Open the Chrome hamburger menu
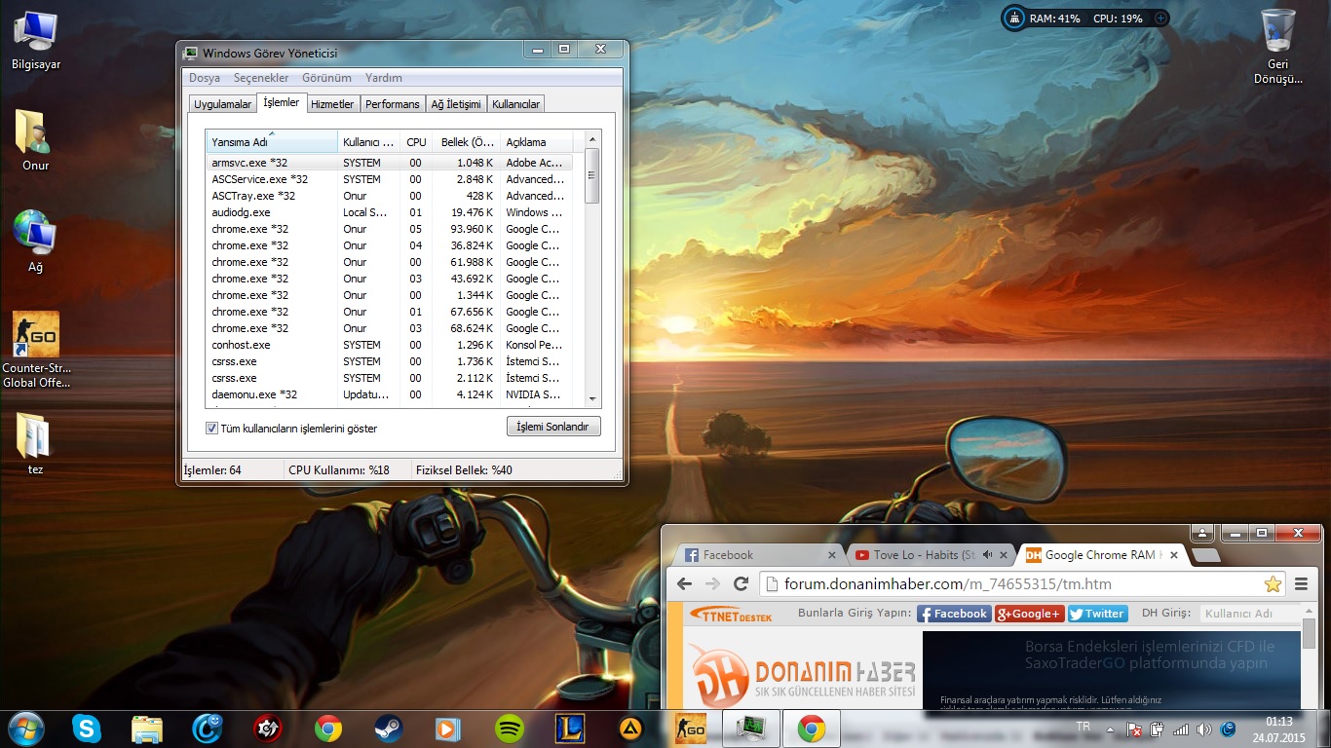The image size is (1331, 748). (x=1301, y=584)
